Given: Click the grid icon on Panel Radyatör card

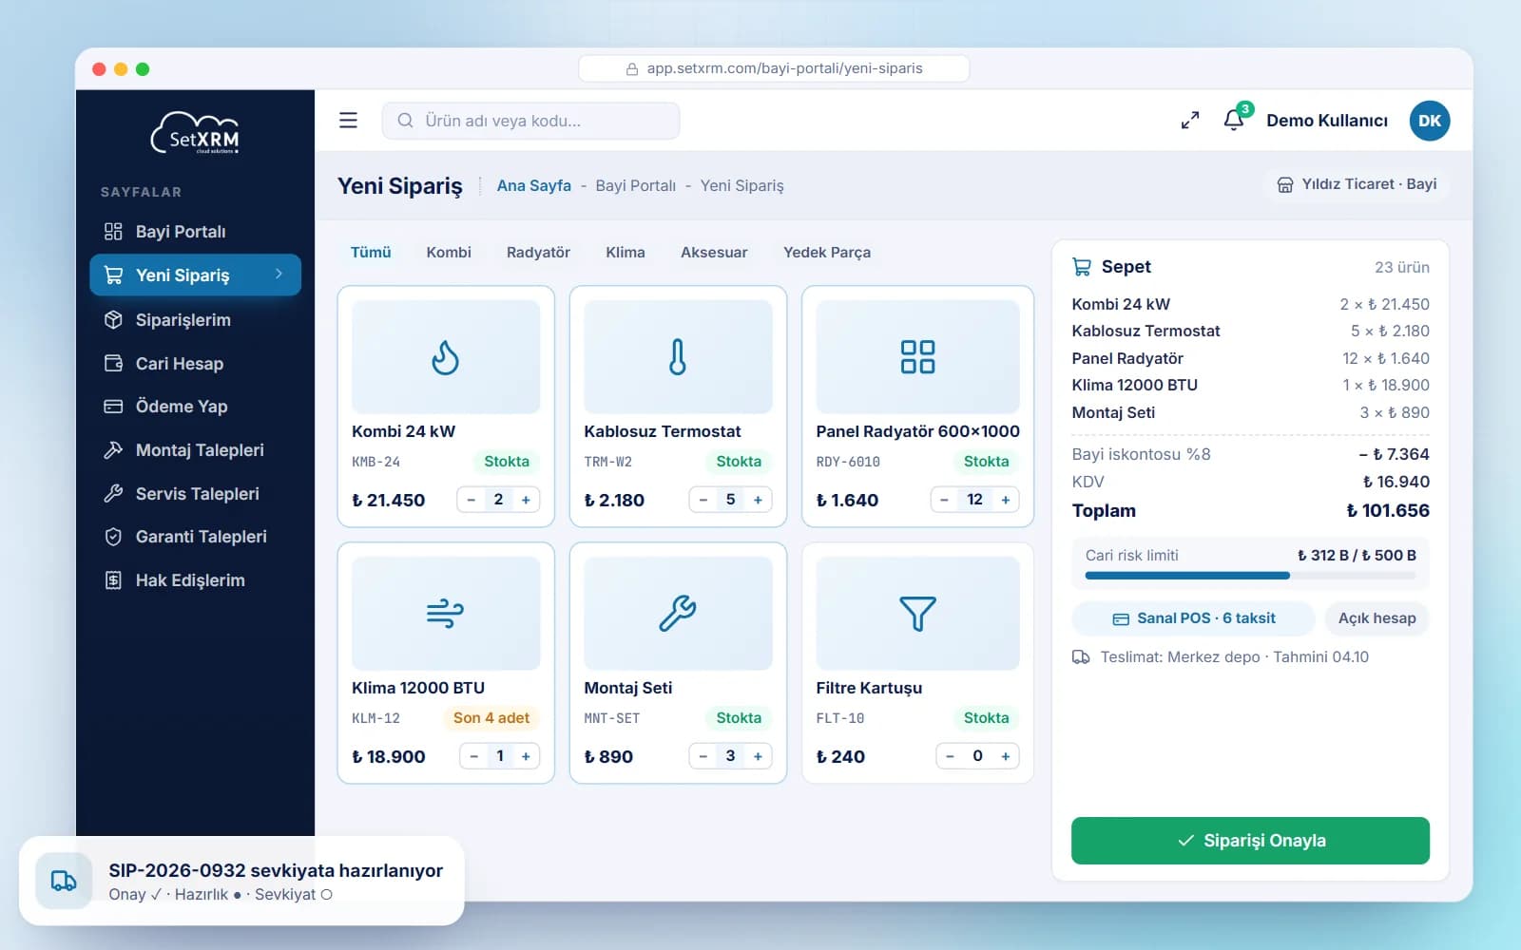Looking at the screenshot, I should 917,357.
